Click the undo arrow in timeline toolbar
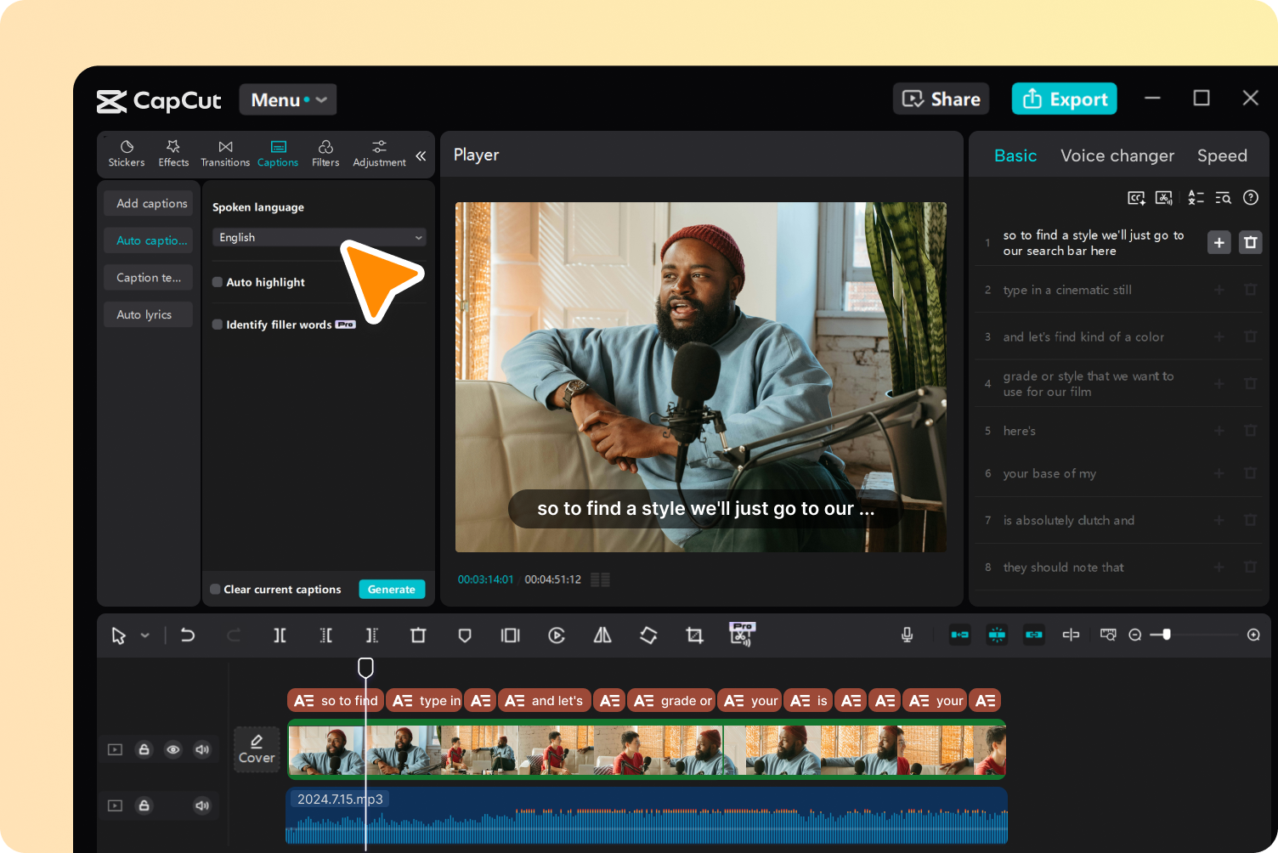 [188, 635]
